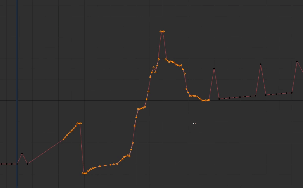This screenshot has height=188, width=303.
Task: Select the black keyframe atop the small spike beside the playhead
Action: coord(22,153)
